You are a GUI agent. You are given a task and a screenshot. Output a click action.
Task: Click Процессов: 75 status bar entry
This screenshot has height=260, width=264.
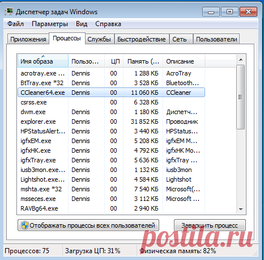tap(27, 251)
